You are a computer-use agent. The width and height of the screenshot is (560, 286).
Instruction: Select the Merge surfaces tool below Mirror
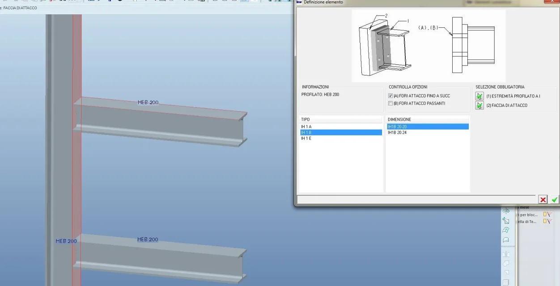[506, 220]
